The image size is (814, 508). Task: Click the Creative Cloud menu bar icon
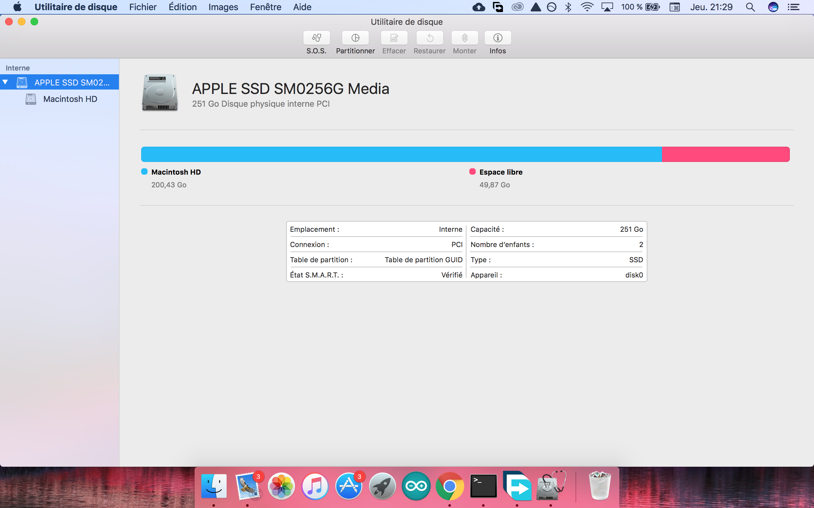pyautogui.click(x=517, y=7)
